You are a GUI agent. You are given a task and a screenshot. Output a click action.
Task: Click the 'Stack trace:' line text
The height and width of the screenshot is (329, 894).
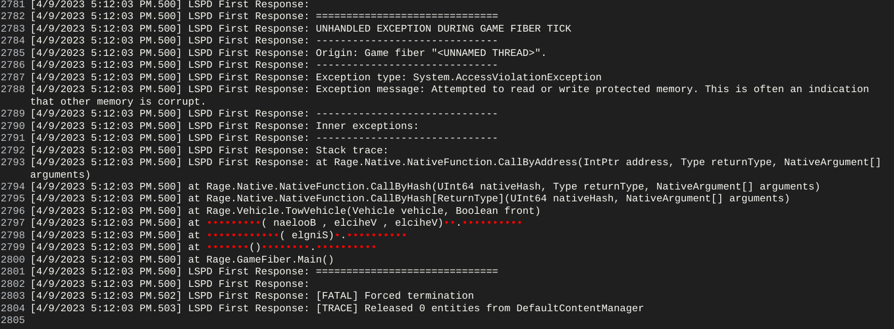(x=352, y=150)
